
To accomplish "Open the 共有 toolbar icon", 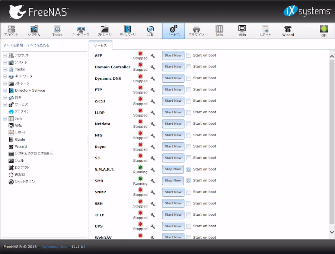I will pyautogui.click(x=150, y=31).
